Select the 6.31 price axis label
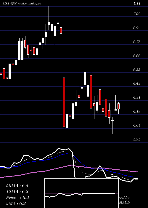148x208 pixels. click(137, 97)
